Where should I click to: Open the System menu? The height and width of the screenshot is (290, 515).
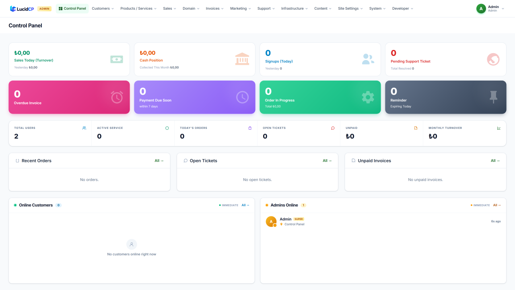tap(377, 8)
